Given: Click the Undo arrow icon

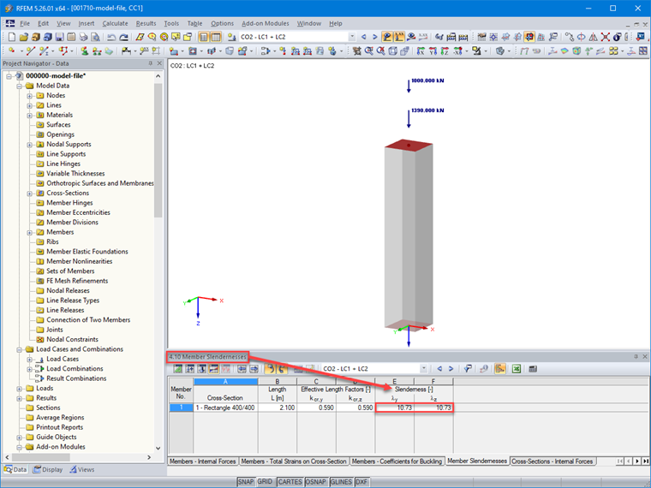Looking at the screenshot, I should tap(111, 37).
